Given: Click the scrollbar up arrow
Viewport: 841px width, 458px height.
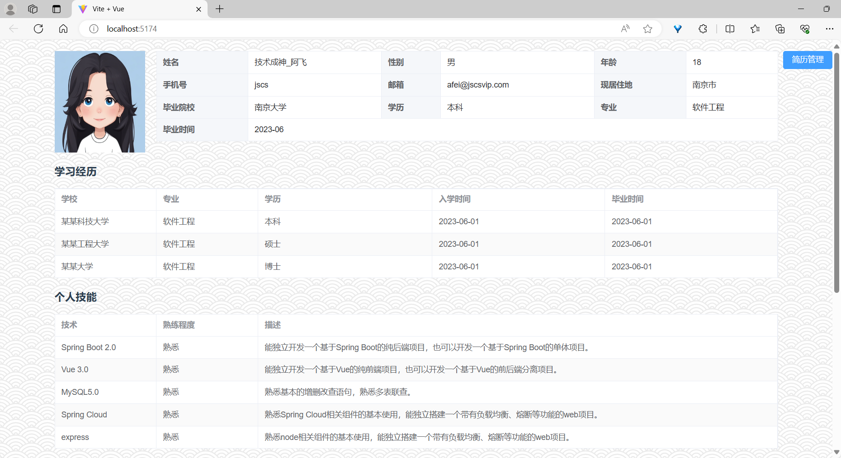Looking at the screenshot, I should pos(836,46).
